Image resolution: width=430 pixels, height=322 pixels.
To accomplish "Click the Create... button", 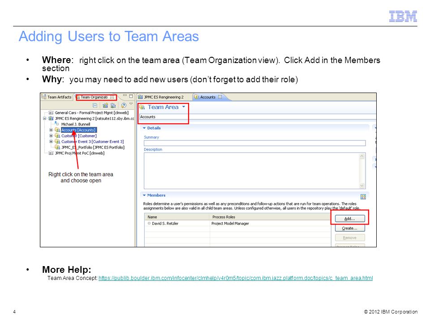I will pyautogui.click(x=350, y=228).
